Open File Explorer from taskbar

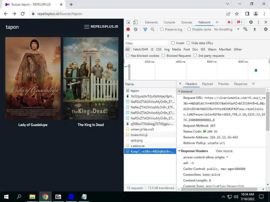point(32,197)
